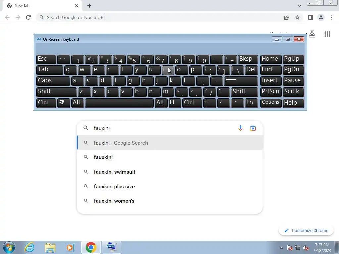The image size is (339, 254).
Task: Click the context menu key on keyboard
Action: pyautogui.click(x=174, y=103)
